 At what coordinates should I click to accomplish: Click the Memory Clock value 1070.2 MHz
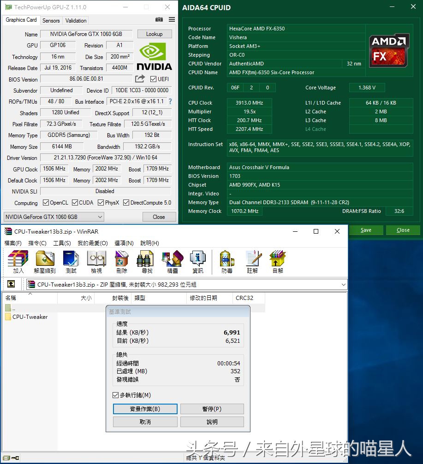tap(244, 211)
